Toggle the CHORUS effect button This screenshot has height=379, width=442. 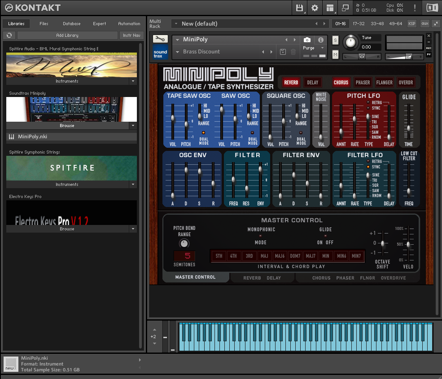point(341,82)
